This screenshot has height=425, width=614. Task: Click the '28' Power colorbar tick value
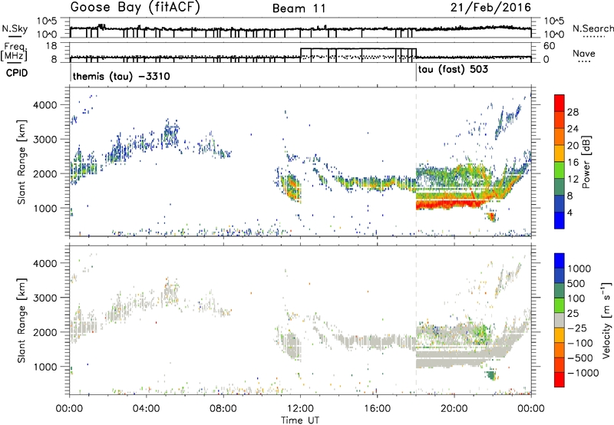point(573,112)
